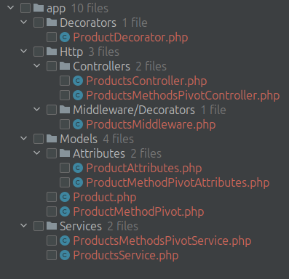Click the app folder icon
The width and height of the screenshot is (289, 279).
(39, 8)
